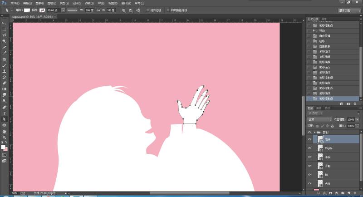Open the 编辑 menu
The height and width of the screenshot is (197, 363).
coord(27,3)
